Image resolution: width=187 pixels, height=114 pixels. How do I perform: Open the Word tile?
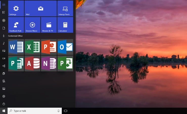(x=16, y=47)
